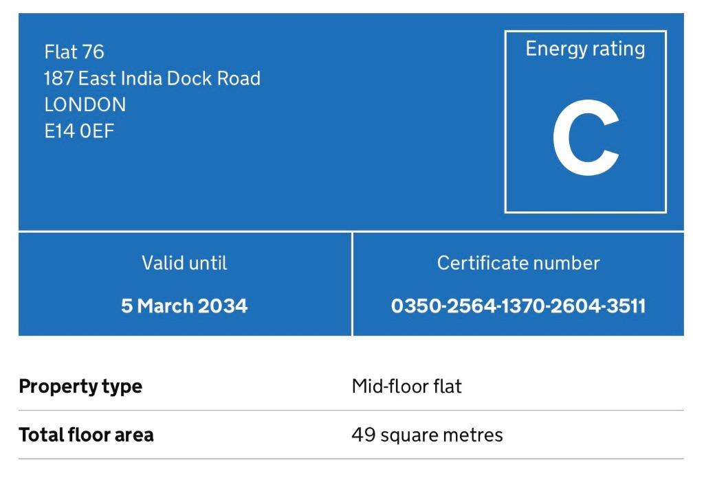704x482 pixels.
Task: Click the 49 square metres value
Action: point(428,435)
